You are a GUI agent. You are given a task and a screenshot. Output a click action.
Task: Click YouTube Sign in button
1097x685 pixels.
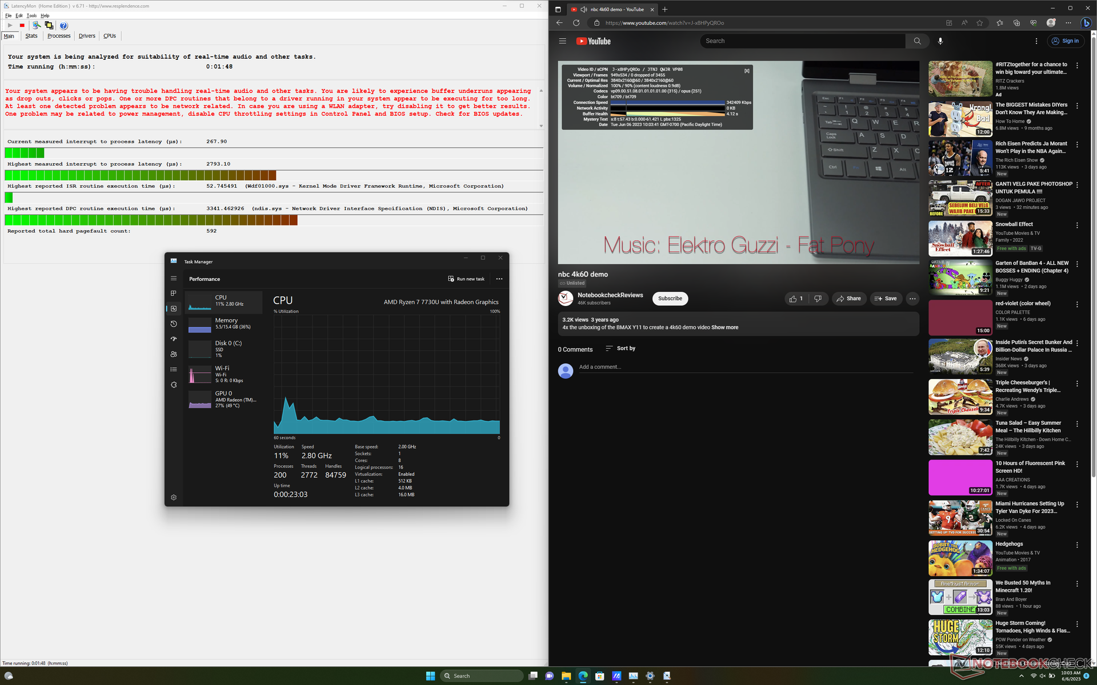(1066, 41)
